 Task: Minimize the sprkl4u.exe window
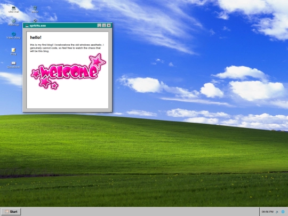click(x=99, y=26)
